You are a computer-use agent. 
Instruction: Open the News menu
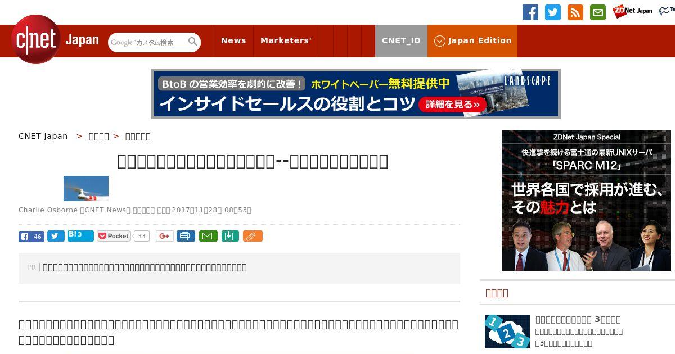(x=233, y=40)
